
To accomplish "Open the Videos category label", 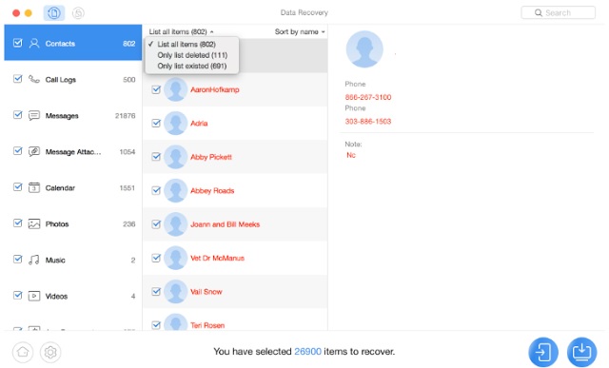I will 56,296.
